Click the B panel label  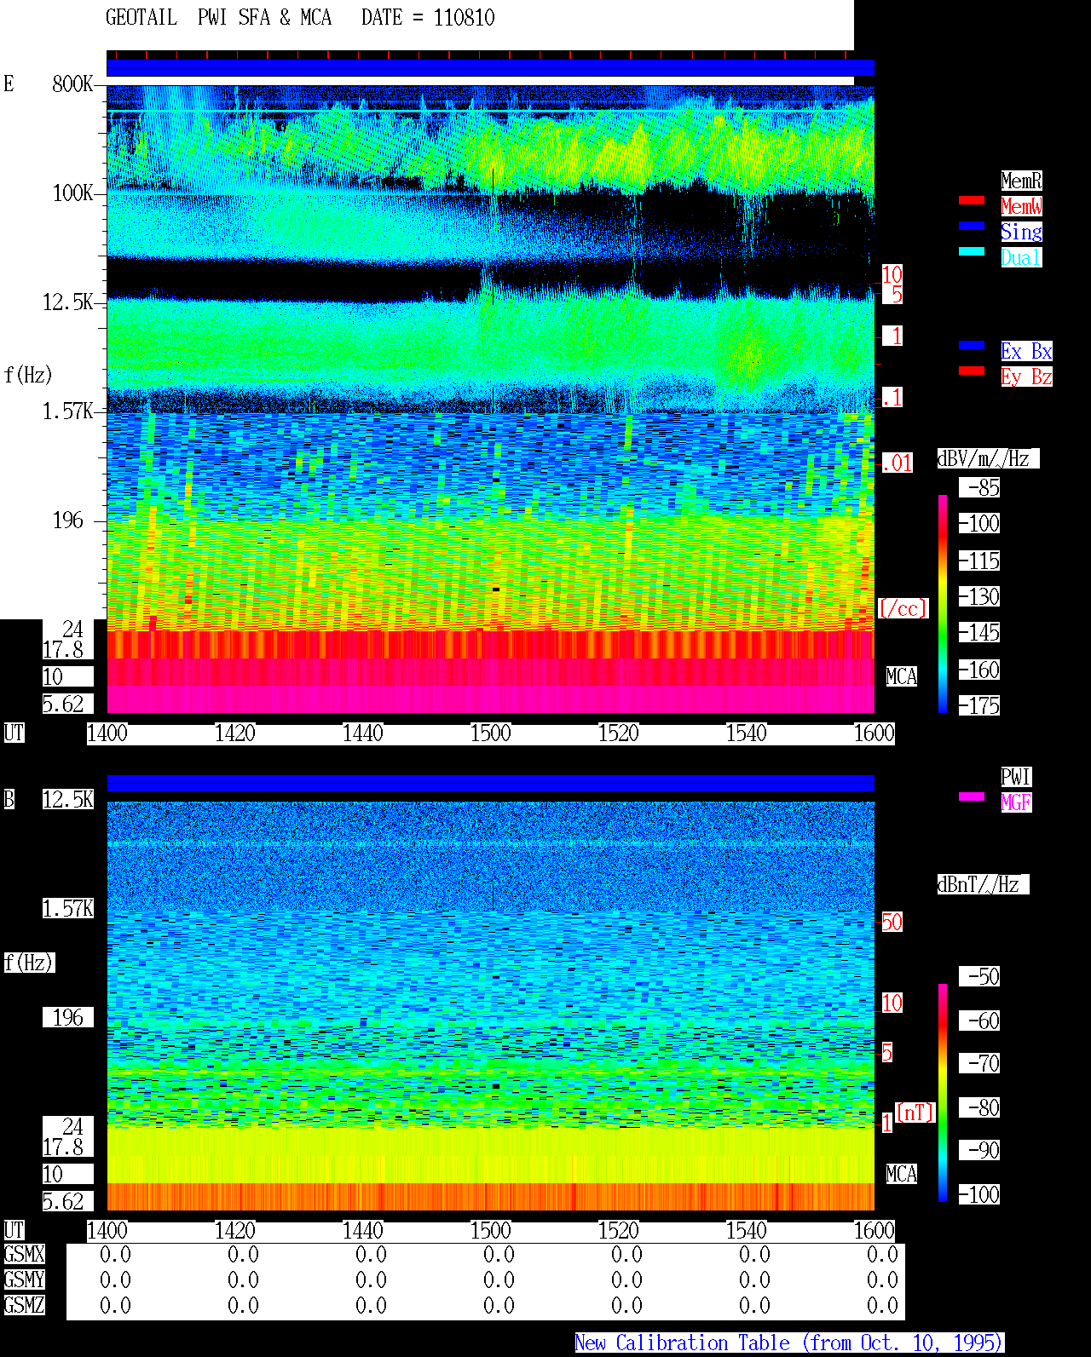click(x=9, y=799)
